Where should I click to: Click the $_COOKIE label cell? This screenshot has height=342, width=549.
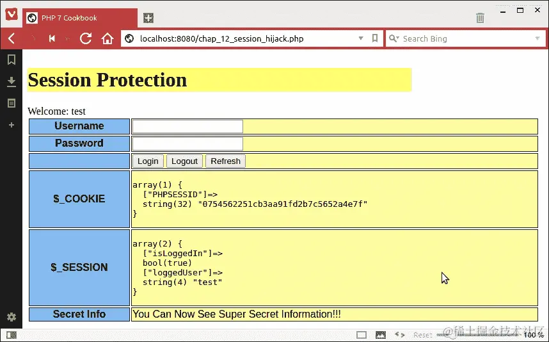click(79, 199)
